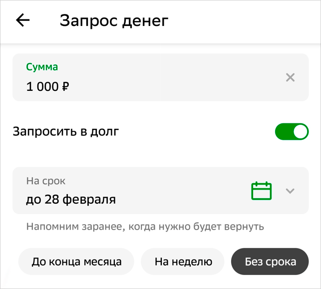
Task: Tap the word вернуть in hint
Action: tap(246, 227)
